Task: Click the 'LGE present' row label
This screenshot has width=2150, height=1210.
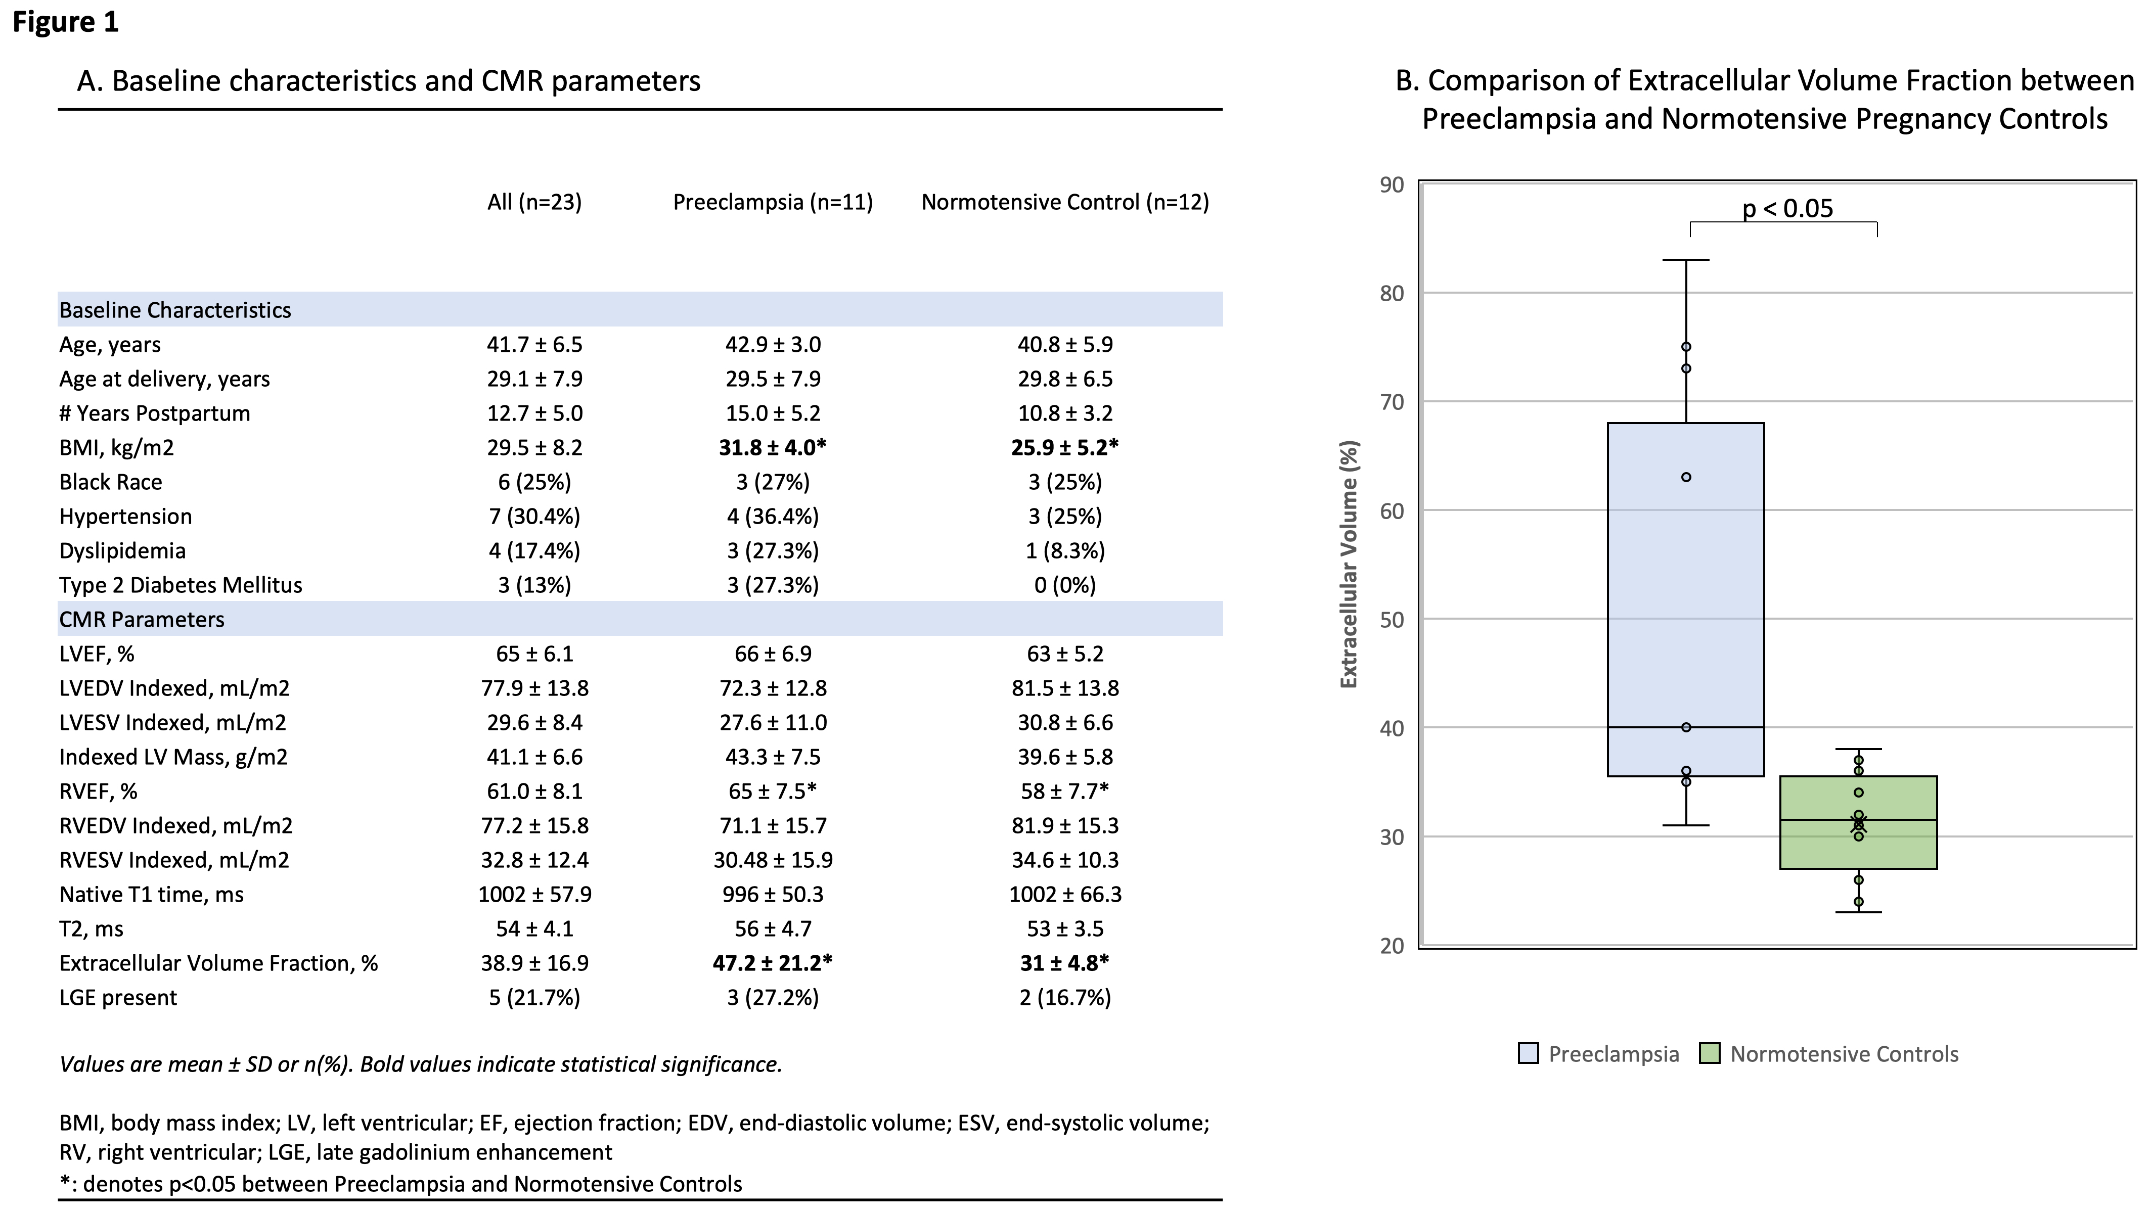Action: [118, 997]
